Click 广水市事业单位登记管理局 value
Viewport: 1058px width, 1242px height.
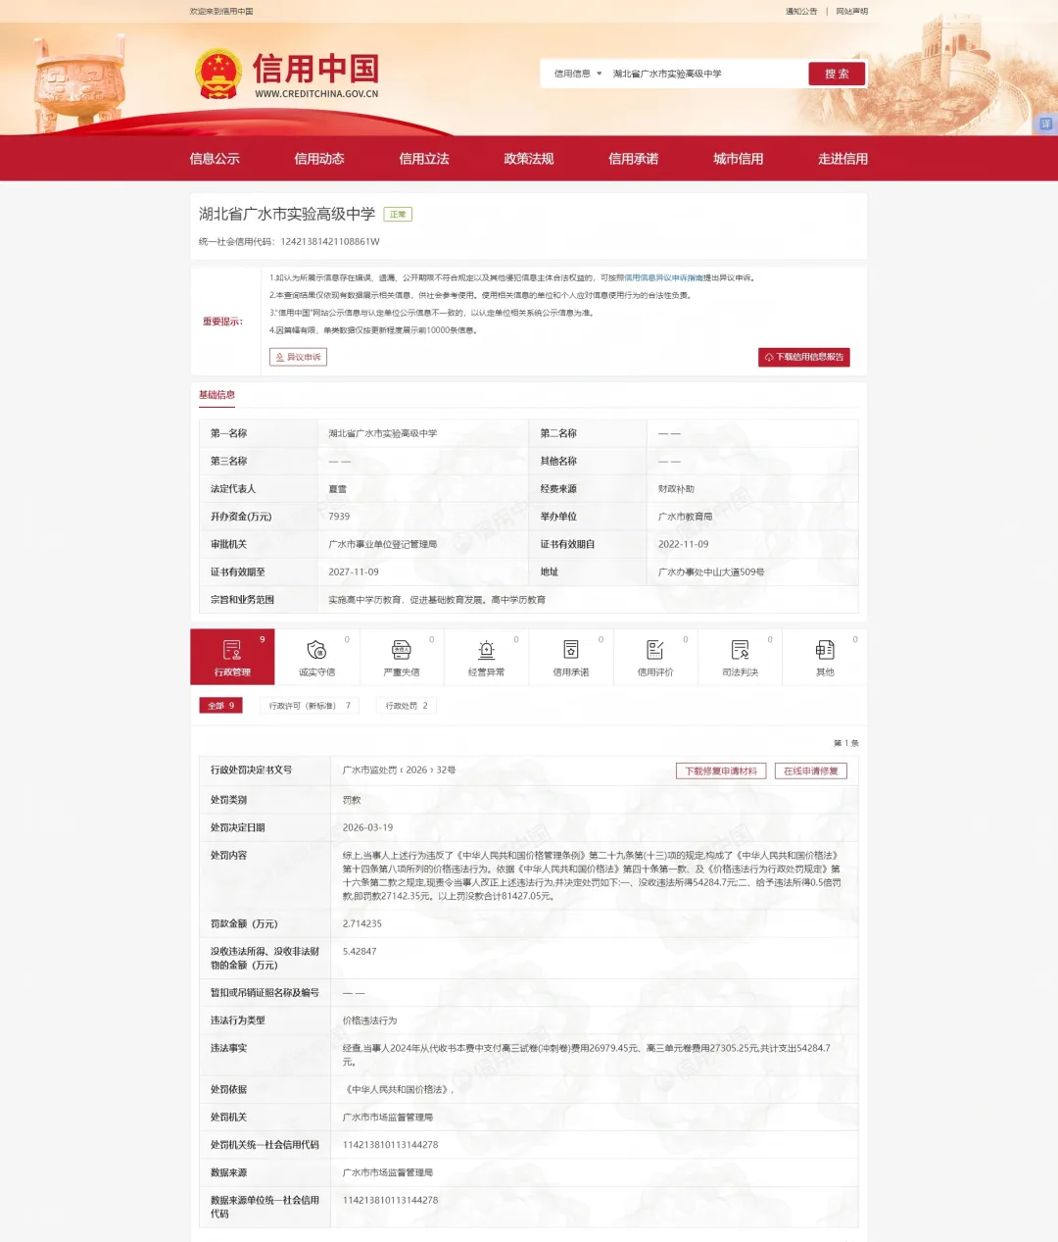[383, 544]
